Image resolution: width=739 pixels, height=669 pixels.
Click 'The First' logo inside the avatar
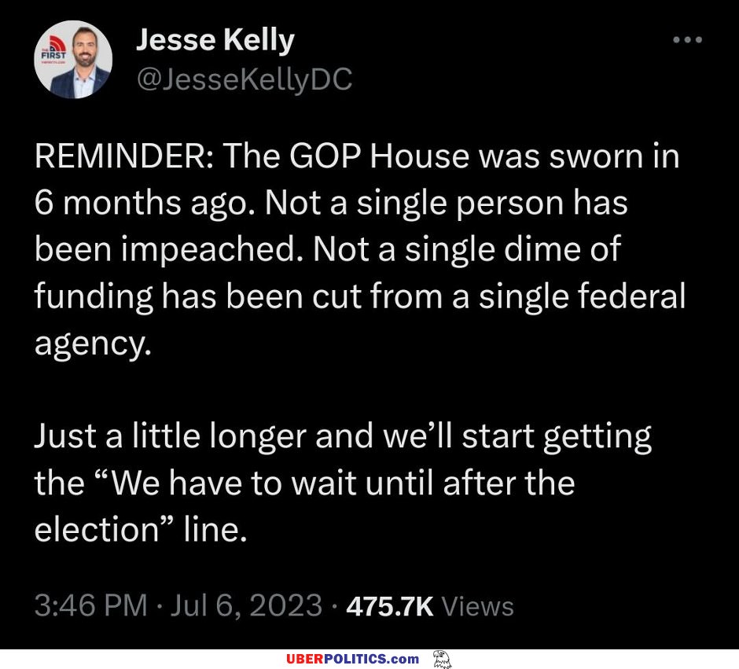click(x=53, y=51)
